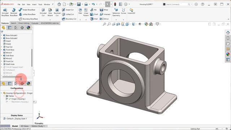
Task: Open the Insert menu
Action: (34, 4)
